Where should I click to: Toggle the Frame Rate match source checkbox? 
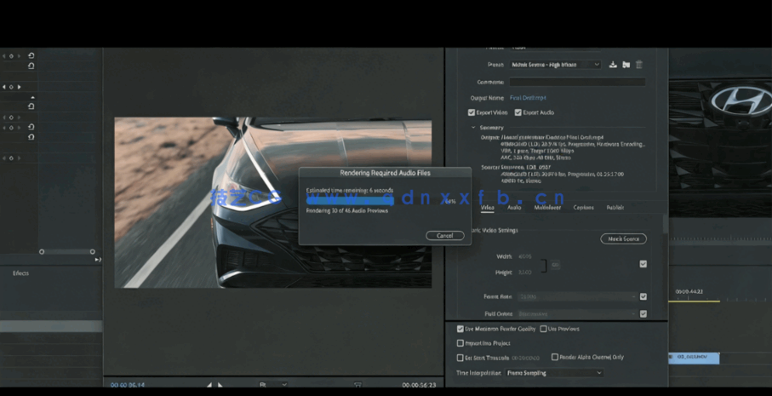click(x=643, y=296)
